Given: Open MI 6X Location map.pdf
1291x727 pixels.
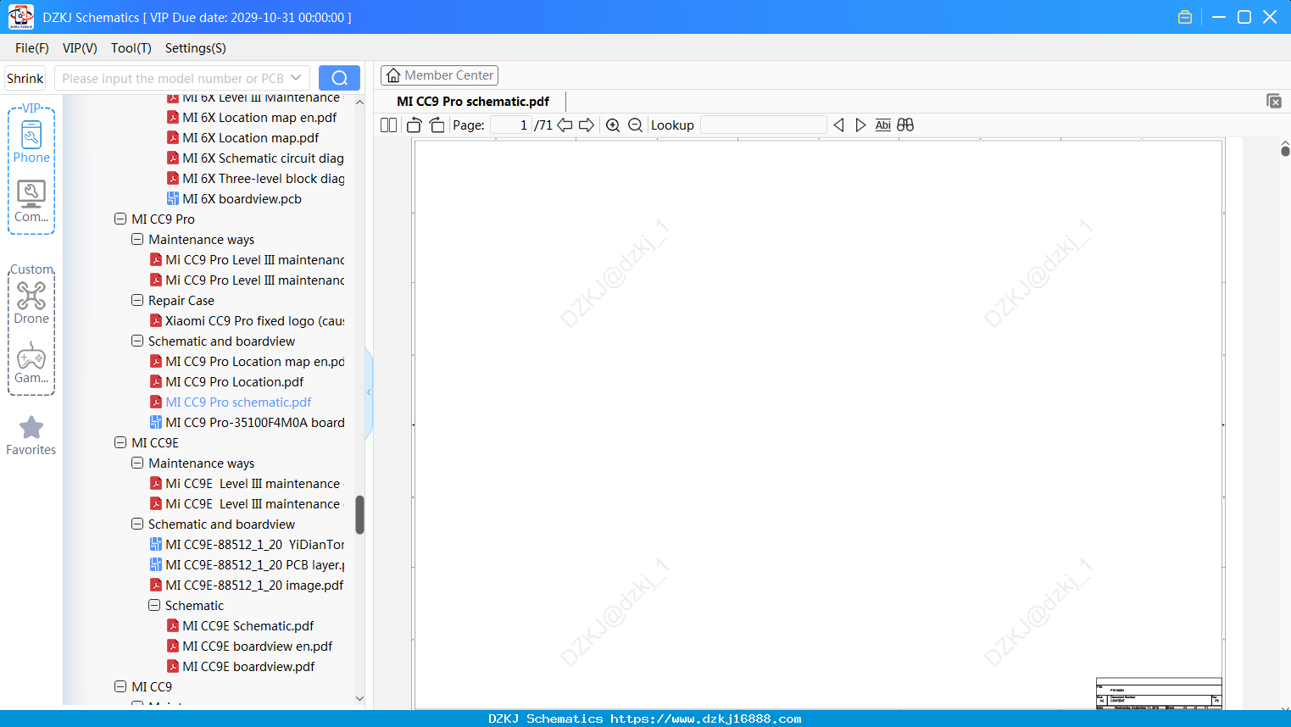Looking at the screenshot, I should point(242,138).
